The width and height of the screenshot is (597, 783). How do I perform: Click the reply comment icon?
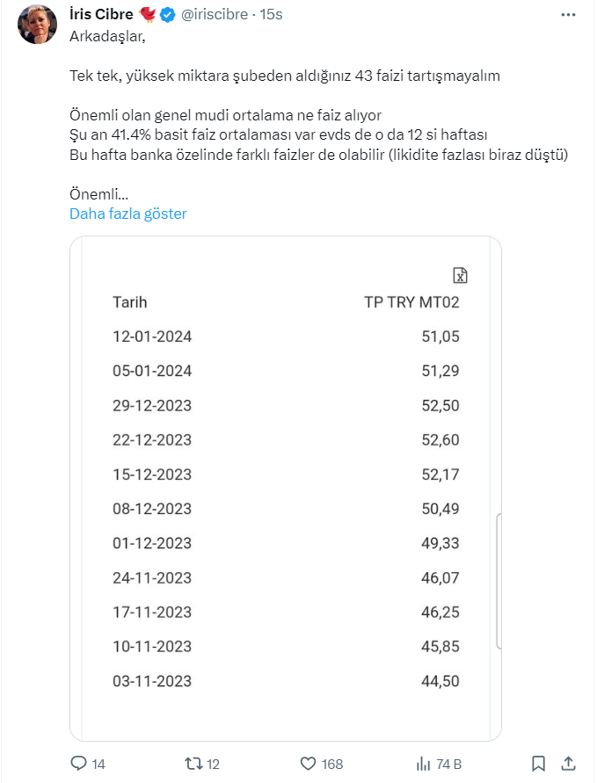point(77,764)
